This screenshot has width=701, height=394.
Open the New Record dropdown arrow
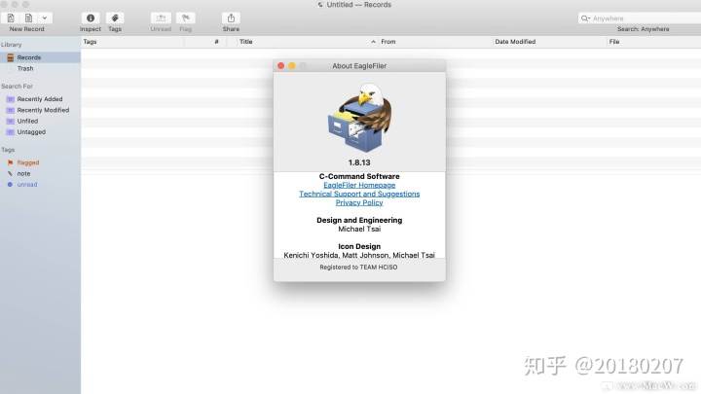click(x=45, y=18)
